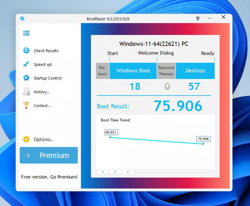Open Startup Control
Screen dimensions: 250x206
(47, 78)
